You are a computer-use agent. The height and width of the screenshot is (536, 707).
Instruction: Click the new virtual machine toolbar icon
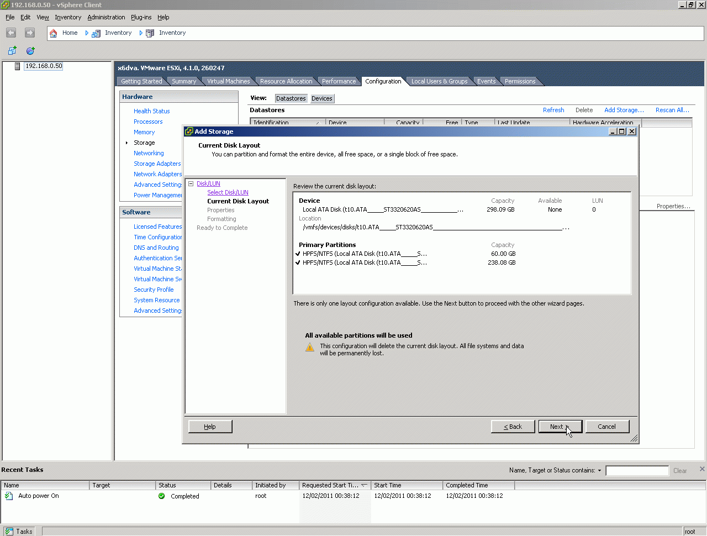pyautogui.click(x=12, y=51)
